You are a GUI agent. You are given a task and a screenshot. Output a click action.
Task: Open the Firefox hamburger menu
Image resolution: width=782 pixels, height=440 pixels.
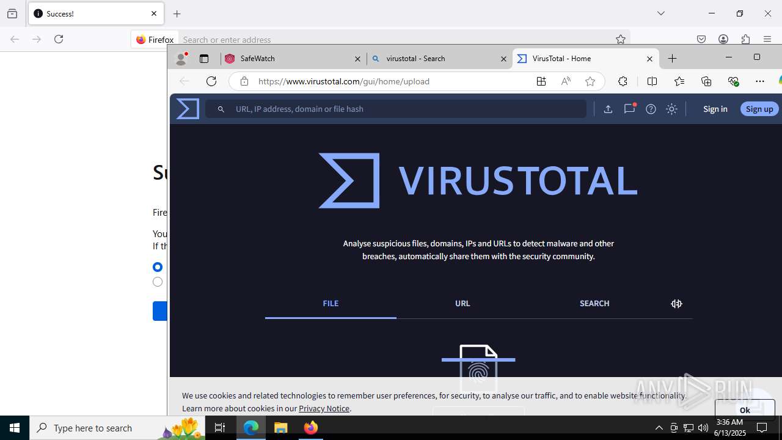[x=767, y=39]
